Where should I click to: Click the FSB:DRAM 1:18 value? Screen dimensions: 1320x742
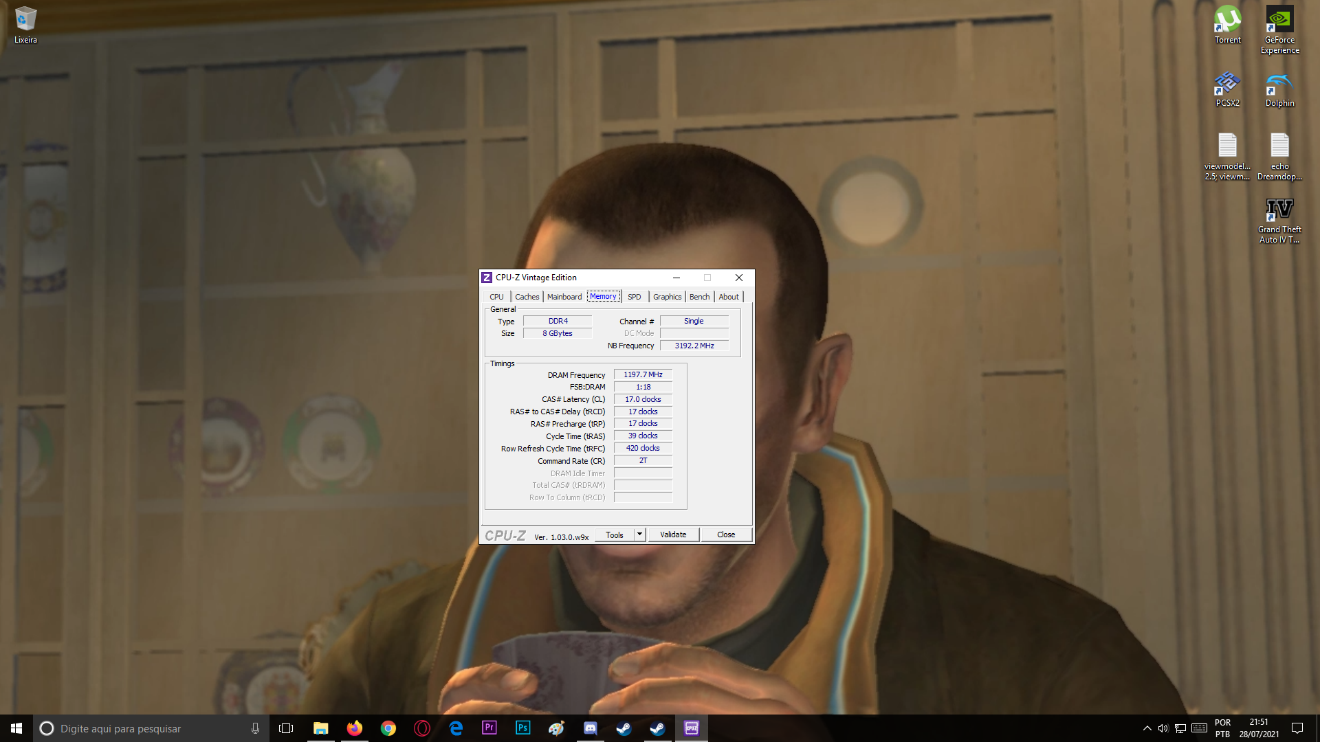(643, 387)
